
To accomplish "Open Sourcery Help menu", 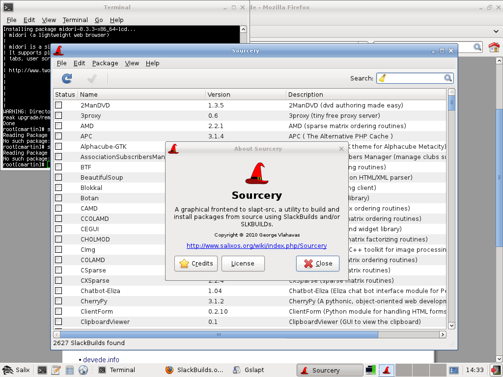I will [x=152, y=63].
